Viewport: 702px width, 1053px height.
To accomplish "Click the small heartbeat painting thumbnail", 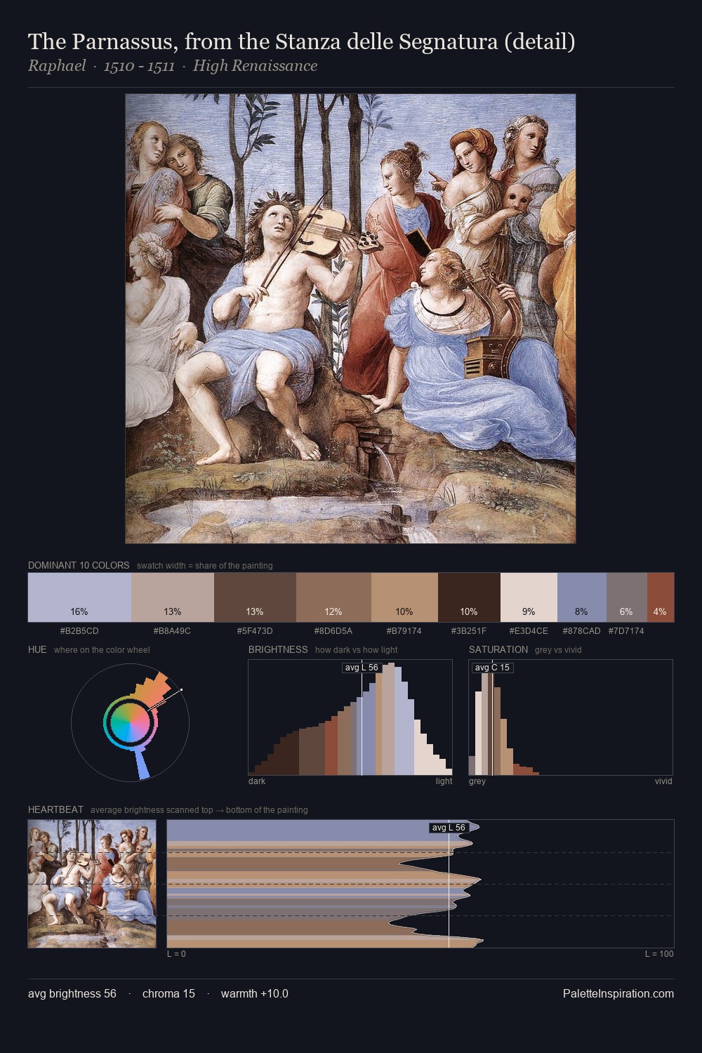I will click(92, 884).
